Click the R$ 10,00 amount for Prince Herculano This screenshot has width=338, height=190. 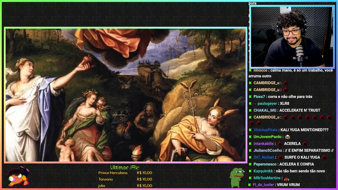(144, 173)
